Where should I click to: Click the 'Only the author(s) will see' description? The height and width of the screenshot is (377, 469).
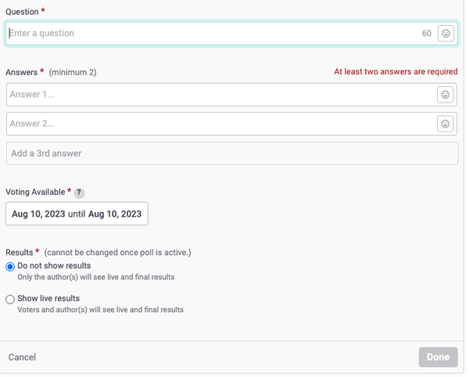pyautogui.click(x=96, y=277)
